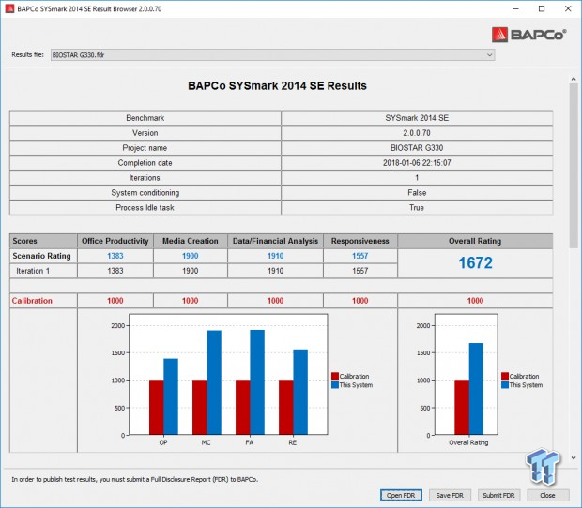Image resolution: width=582 pixels, height=508 pixels.
Task: Click the Save FDR button
Action: click(450, 495)
